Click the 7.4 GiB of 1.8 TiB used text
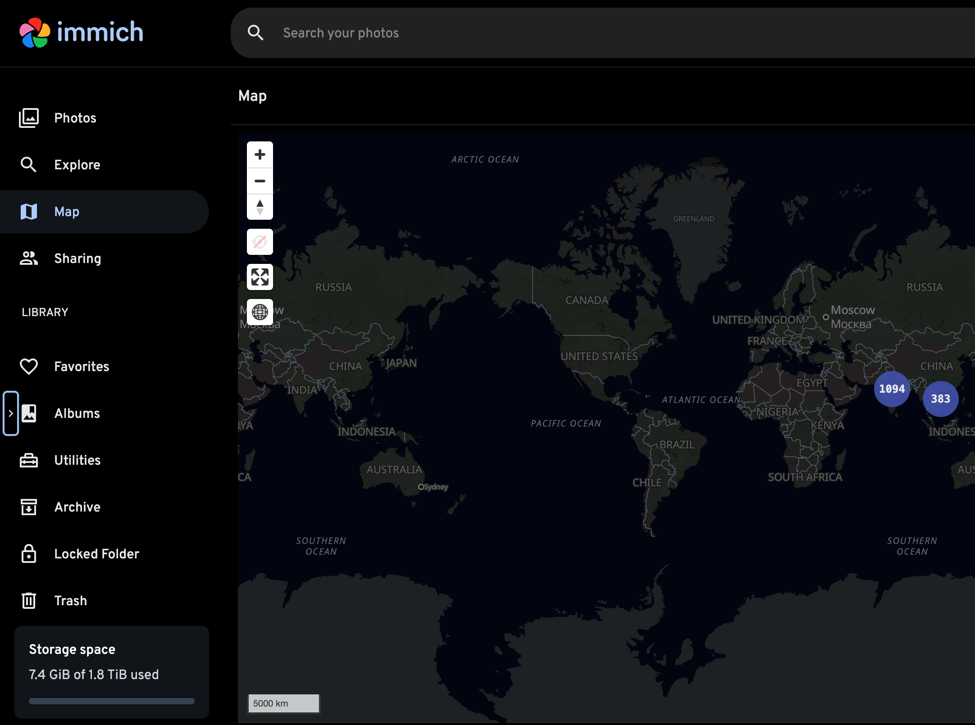Viewport: 975px width, 725px height. click(x=94, y=675)
